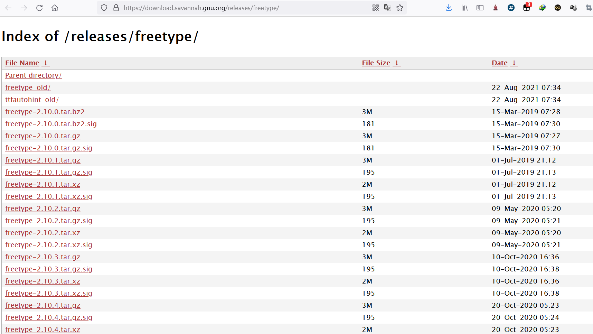
Task: Select the size 2M of freetype-2.10.2.tar.xz
Action: [x=367, y=233]
